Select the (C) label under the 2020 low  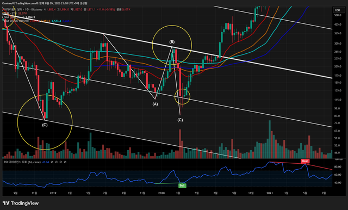pyautogui.click(x=180, y=120)
